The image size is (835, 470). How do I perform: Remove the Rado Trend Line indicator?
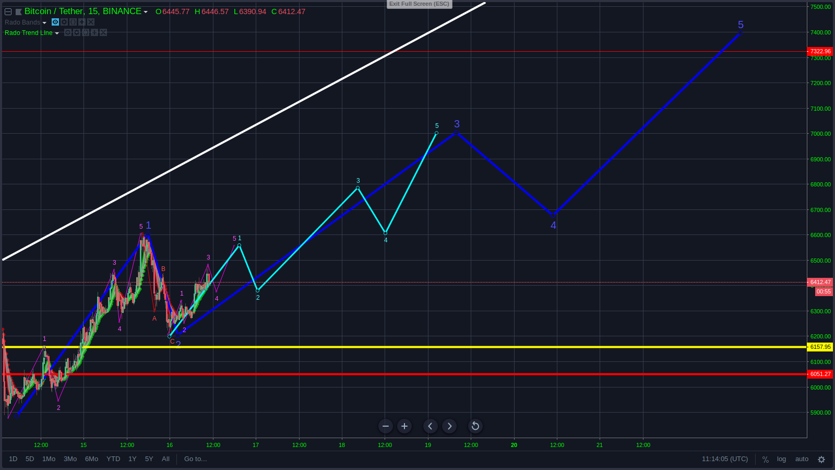pyautogui.click(x=103, y=32)
